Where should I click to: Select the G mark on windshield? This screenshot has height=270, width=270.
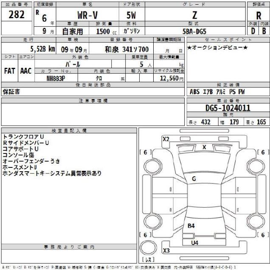click(194, 179)
